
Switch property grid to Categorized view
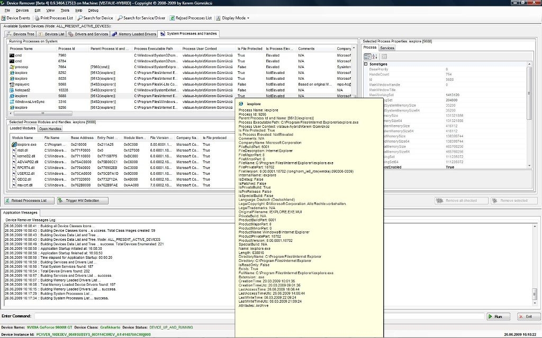pos(367,57)
